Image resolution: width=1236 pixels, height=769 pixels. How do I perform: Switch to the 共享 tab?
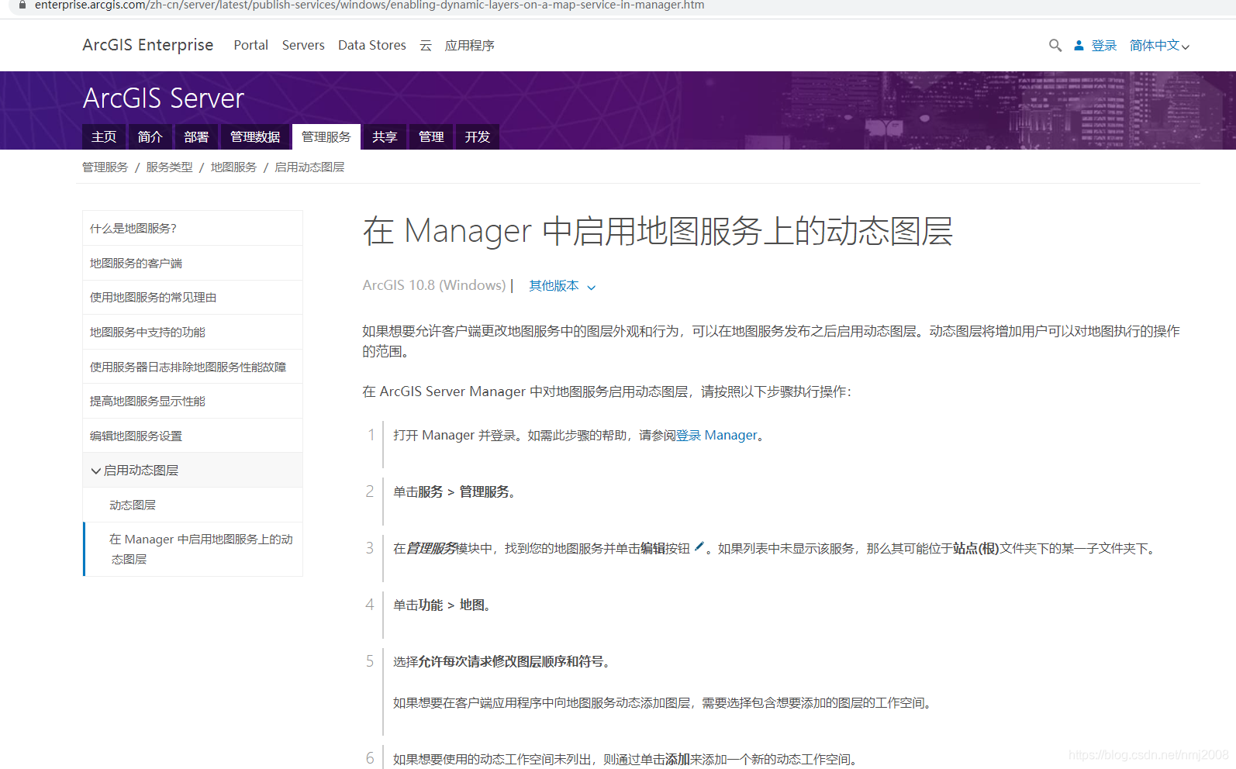[385, 137]
